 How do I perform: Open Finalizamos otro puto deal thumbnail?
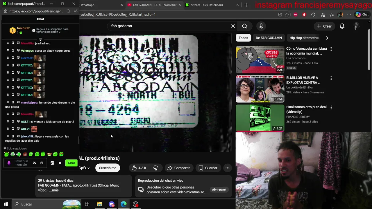coord(260,118)
